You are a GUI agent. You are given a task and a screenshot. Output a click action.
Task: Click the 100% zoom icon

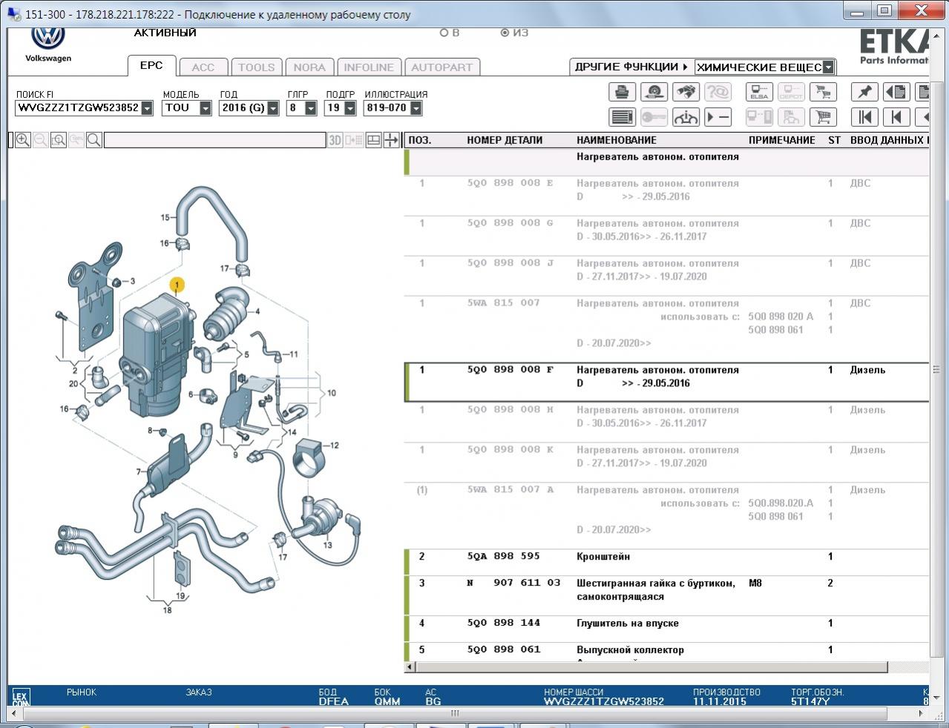click(x=76, y=140)
